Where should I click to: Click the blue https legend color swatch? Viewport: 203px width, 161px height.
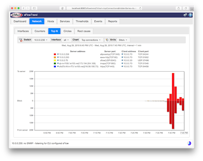pos(55,67)
